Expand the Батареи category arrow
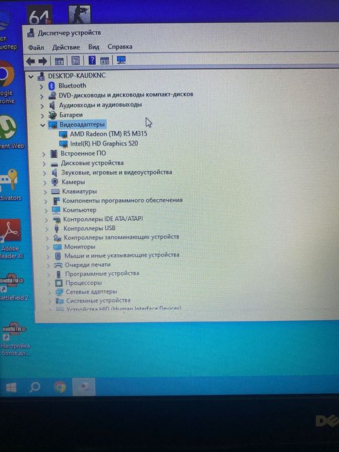 coord(43,116)
